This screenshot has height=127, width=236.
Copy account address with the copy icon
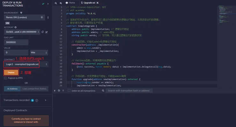click(x=43, y=32)
